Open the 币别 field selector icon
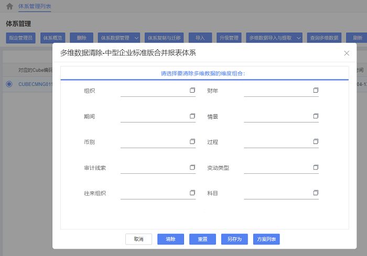 point(192,142)
